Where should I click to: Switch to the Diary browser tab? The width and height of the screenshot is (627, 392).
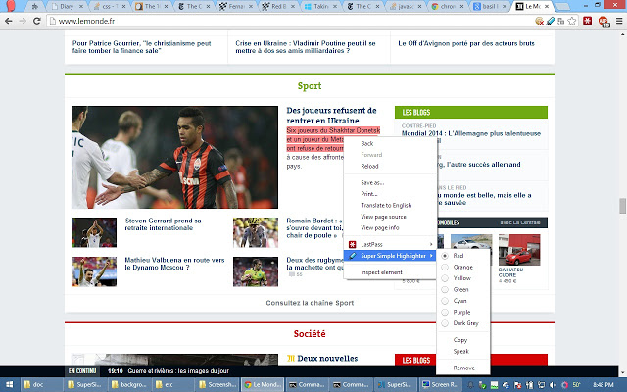click(x=67, y=7)
